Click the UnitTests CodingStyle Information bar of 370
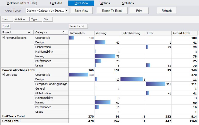199x125 pixels. coord(79,75)
